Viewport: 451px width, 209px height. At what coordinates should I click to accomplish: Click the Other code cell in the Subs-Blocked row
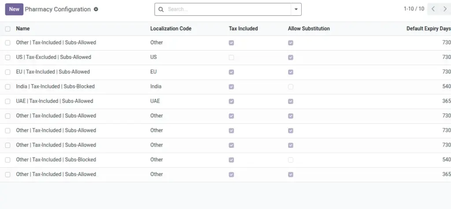tap(156, 160)
